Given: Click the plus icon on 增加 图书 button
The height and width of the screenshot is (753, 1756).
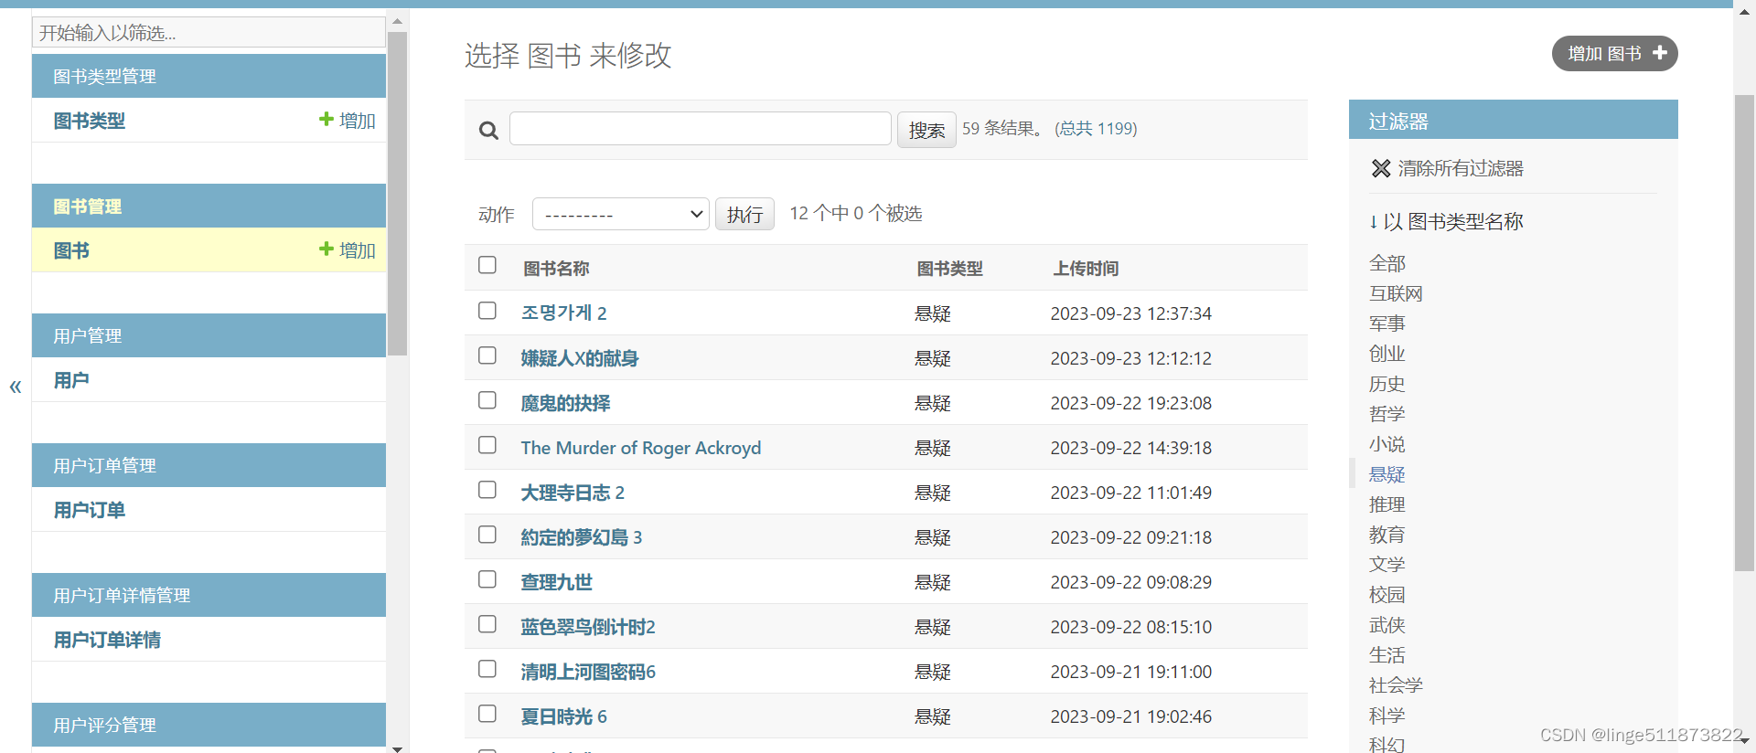Looking at the screenshot, I should click(1660, 53).
